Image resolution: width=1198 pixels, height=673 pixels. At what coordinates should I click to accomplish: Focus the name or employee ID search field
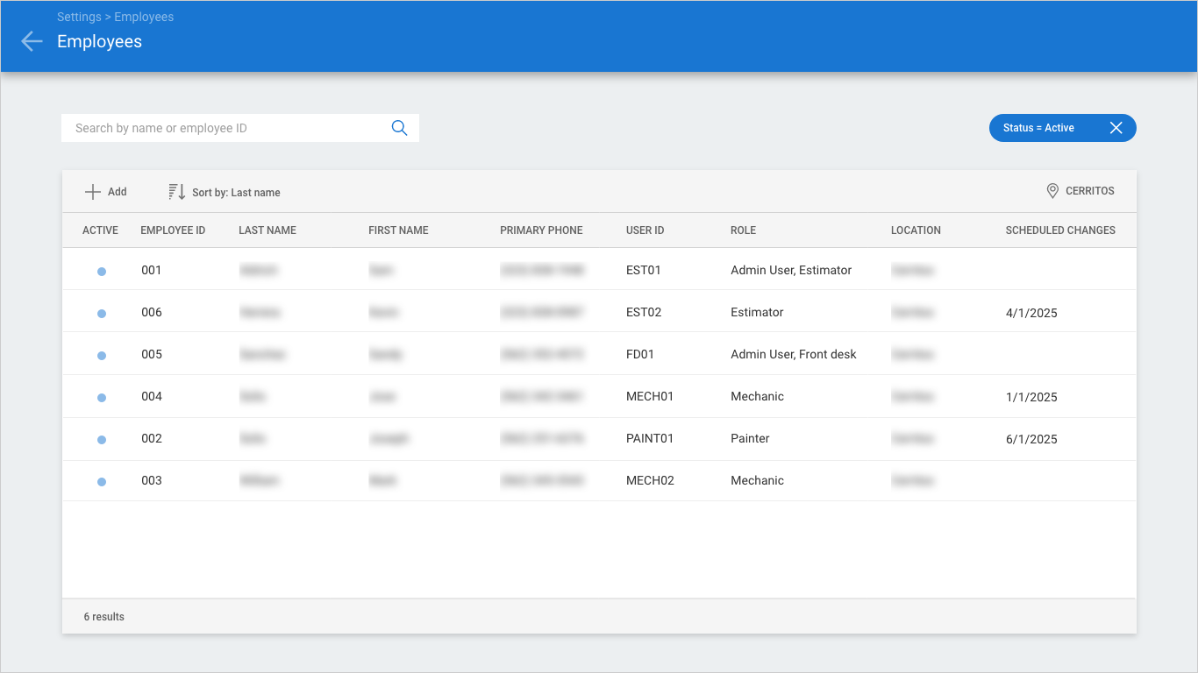click(x=226, y=128)
